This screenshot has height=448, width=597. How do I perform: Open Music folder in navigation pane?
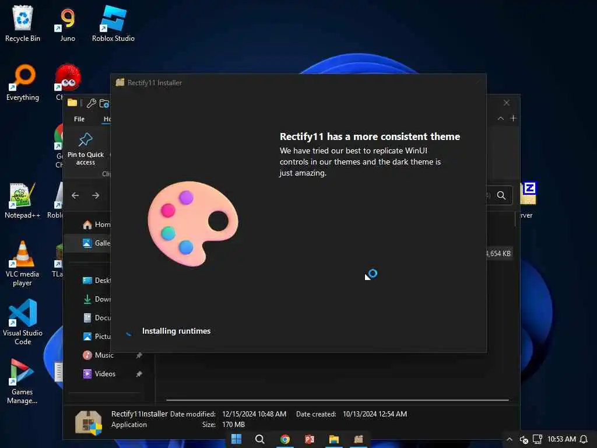99,355
